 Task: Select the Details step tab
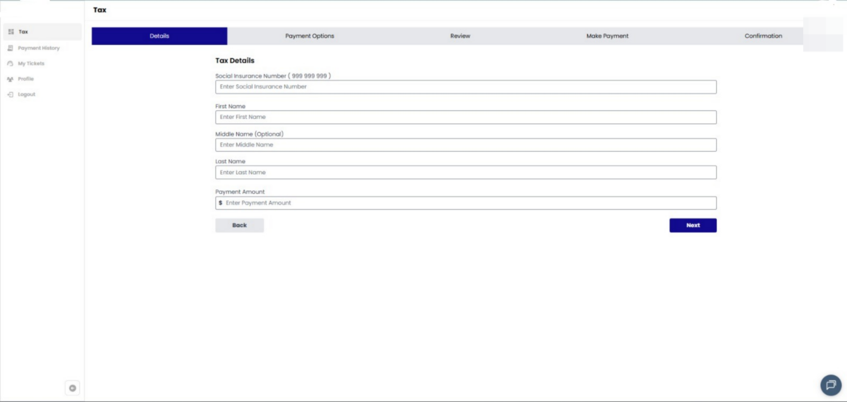(x=159, y=36)
